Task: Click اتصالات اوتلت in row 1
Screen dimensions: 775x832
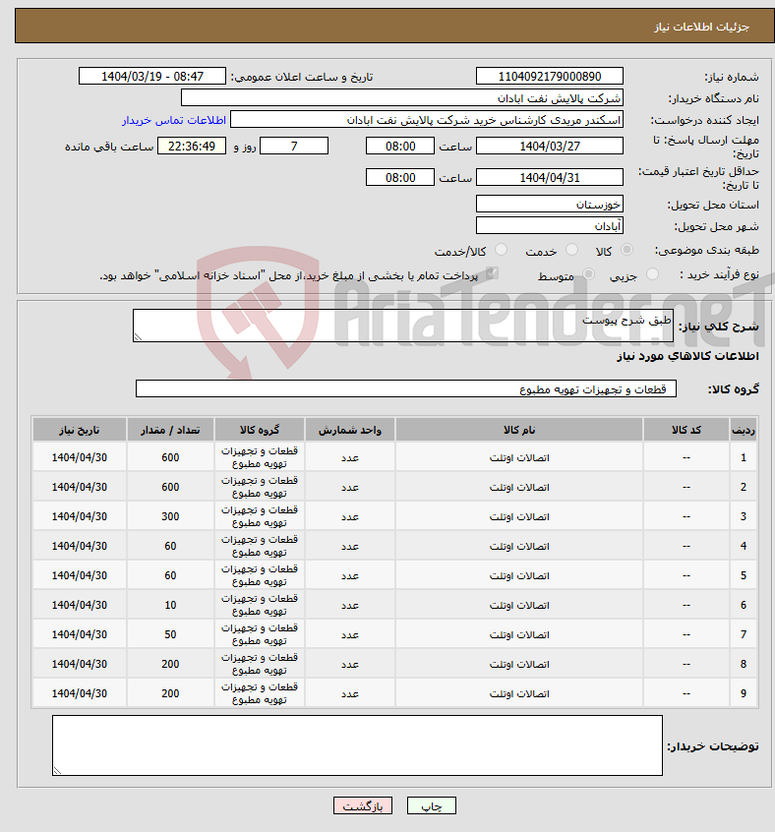Action: (x=519, y=458)
